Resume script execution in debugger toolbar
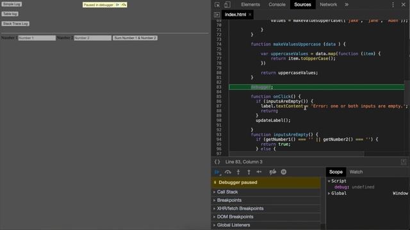The image size is (410, 230). tap(217, 172)
